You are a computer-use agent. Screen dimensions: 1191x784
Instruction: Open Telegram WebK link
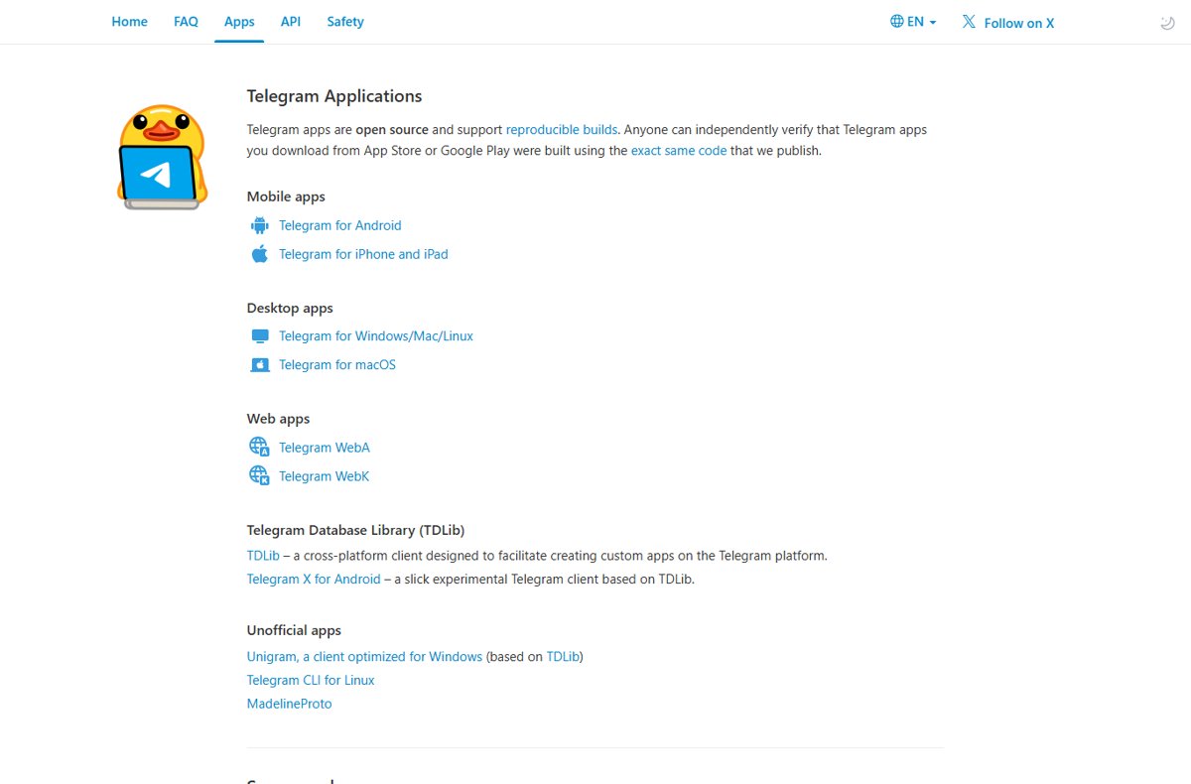click(x=324, y=476)
